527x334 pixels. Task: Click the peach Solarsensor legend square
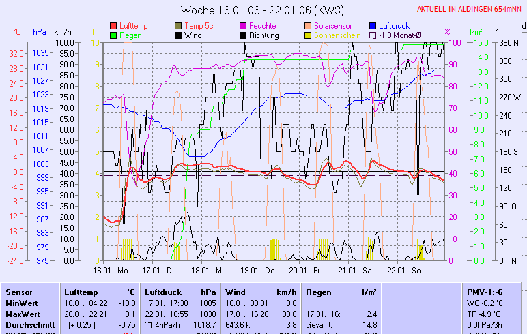point(309,26)
